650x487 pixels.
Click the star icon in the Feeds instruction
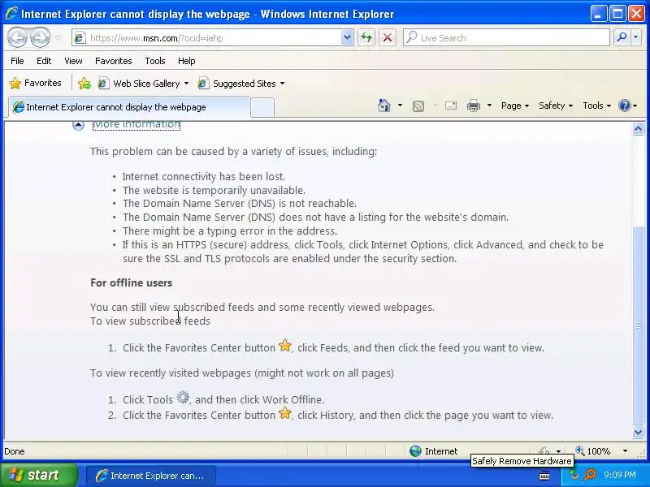285,346
